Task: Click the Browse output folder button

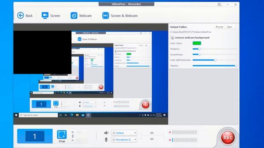Action: 219,27
